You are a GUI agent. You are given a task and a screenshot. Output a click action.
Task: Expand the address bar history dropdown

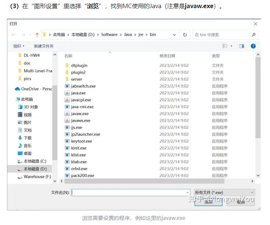click(174, 35)
